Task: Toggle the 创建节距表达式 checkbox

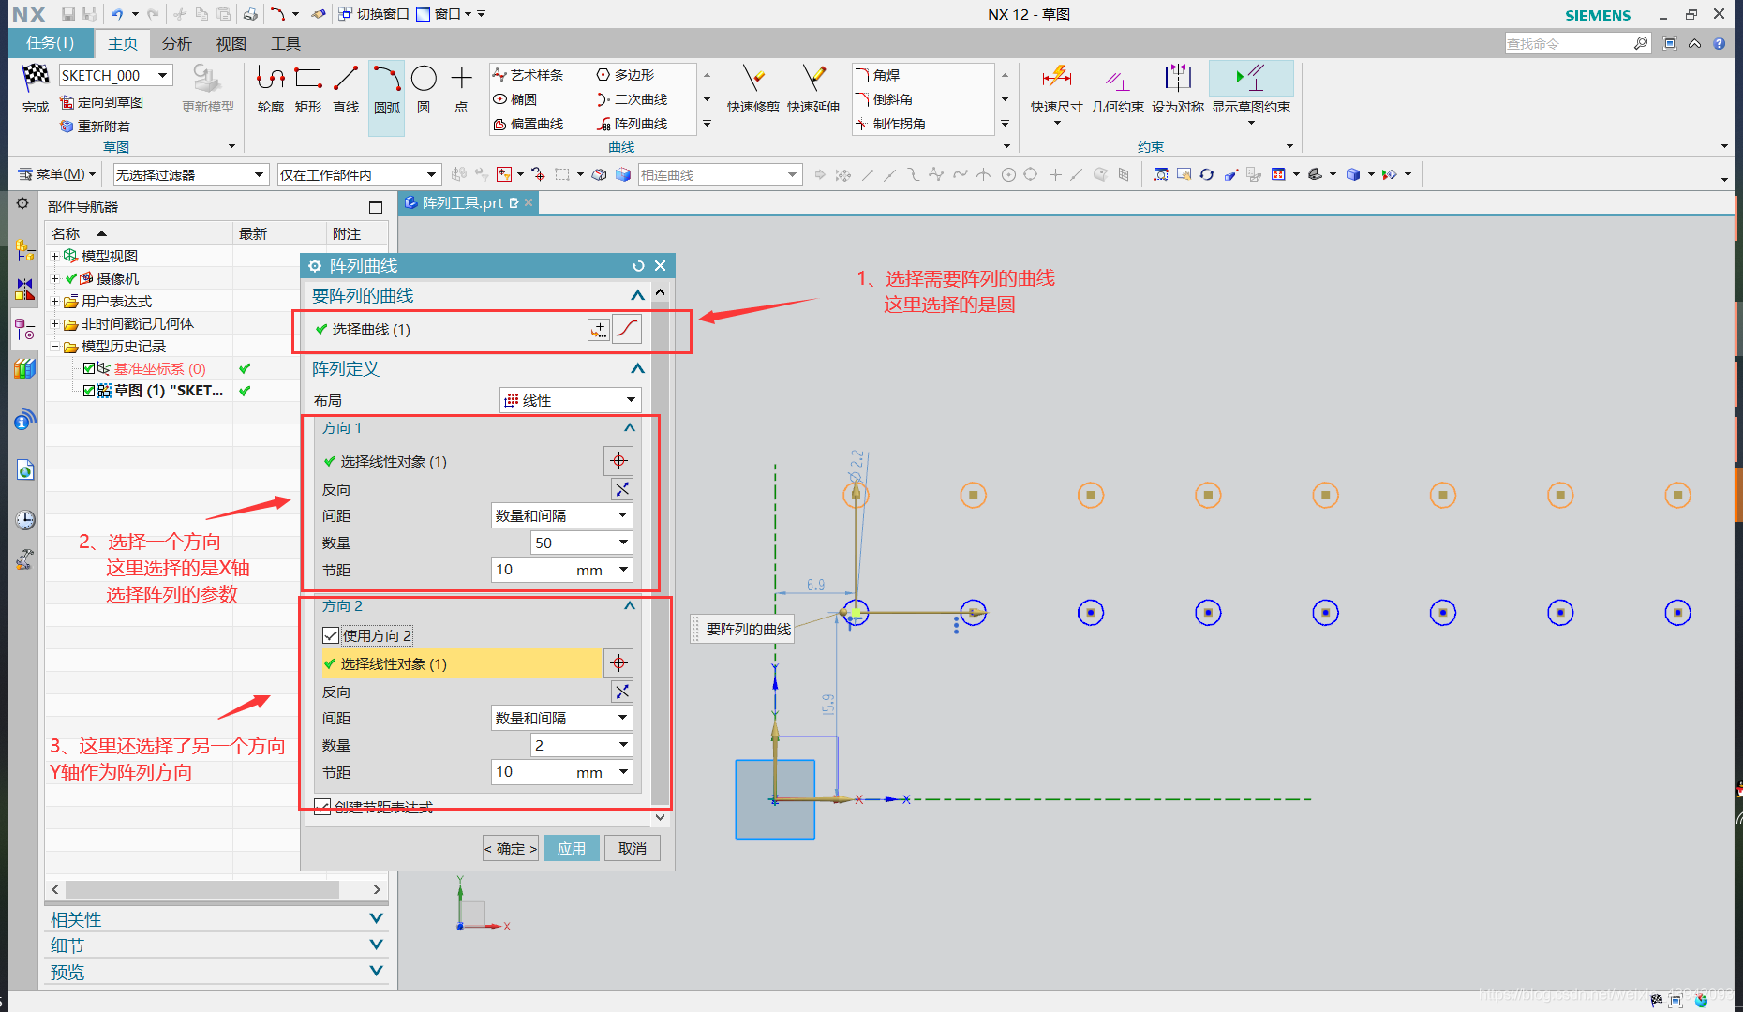Action: (x=322, y=807)
